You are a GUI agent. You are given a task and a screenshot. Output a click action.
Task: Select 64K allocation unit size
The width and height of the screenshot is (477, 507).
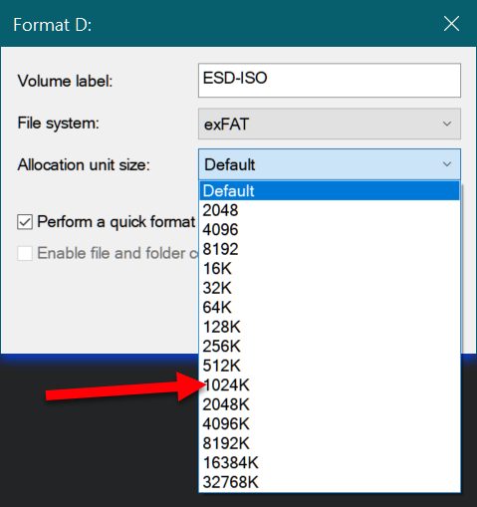coord(330,307)
